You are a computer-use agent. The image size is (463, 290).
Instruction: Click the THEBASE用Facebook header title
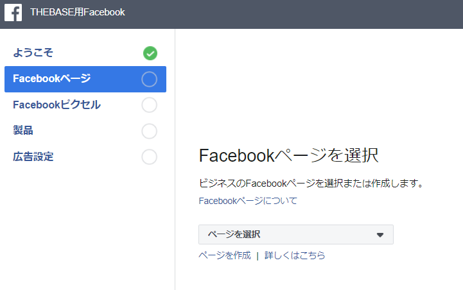[78, 12]
